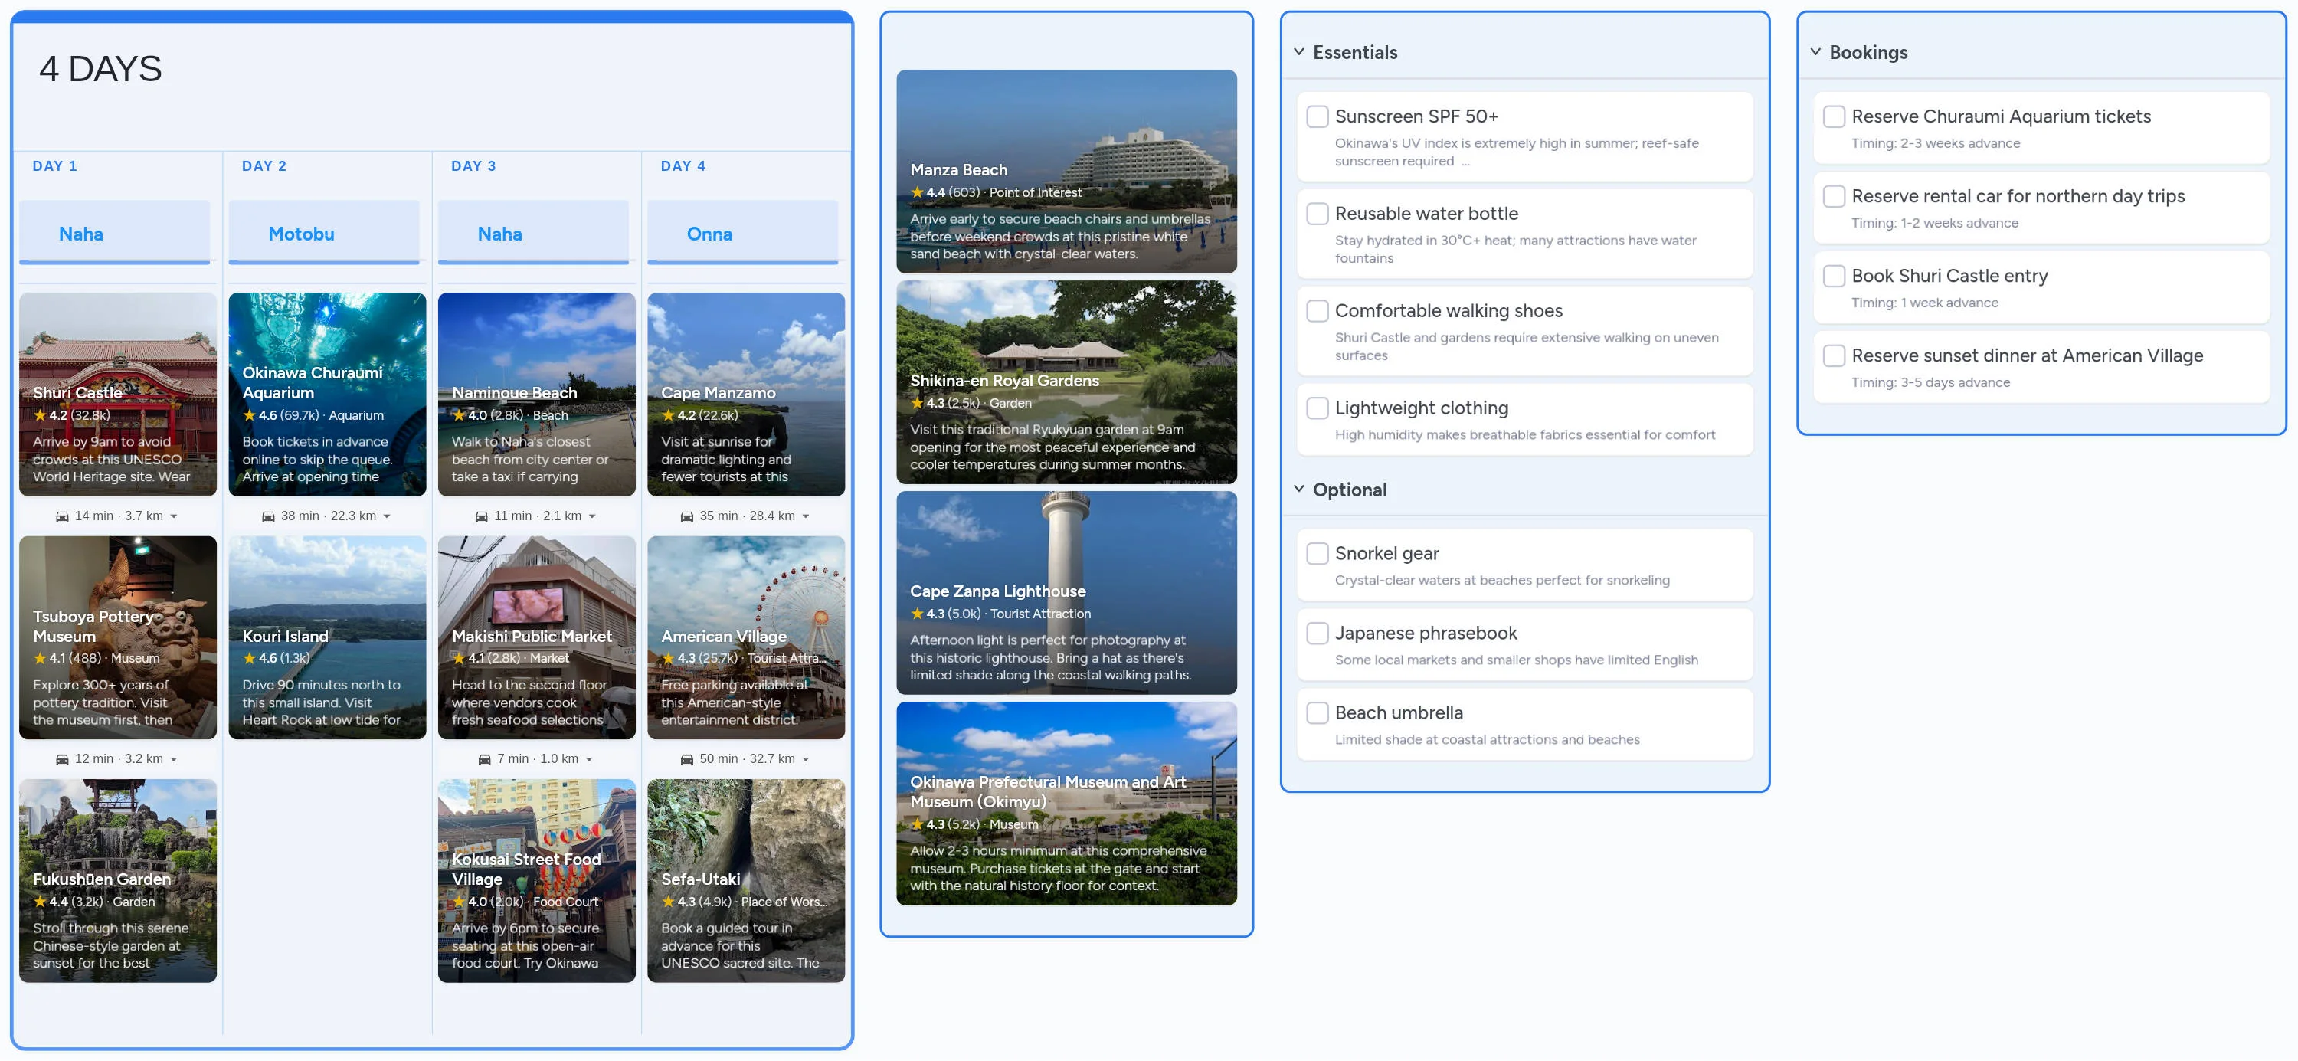Click the car icon on the 38 min Motobu segment
The height and width of the screenshot is (1061, 2298).
[270, 516]
